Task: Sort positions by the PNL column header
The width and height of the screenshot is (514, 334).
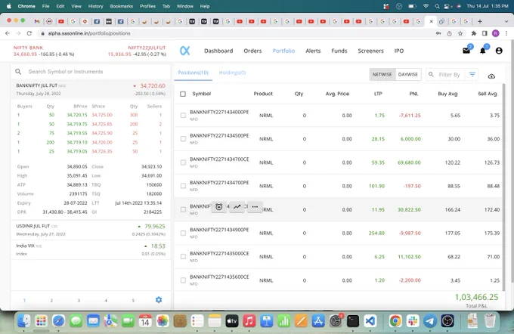Action: (413, 94)
